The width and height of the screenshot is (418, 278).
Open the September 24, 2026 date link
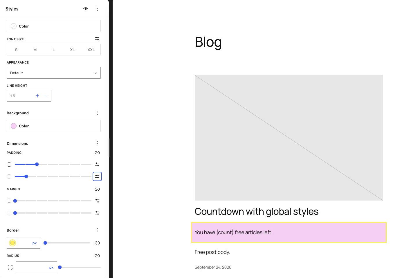pyautogui.click(x=213, y=267)
